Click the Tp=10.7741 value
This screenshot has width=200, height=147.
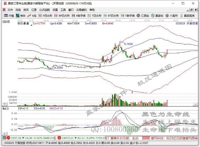[39, 23]
